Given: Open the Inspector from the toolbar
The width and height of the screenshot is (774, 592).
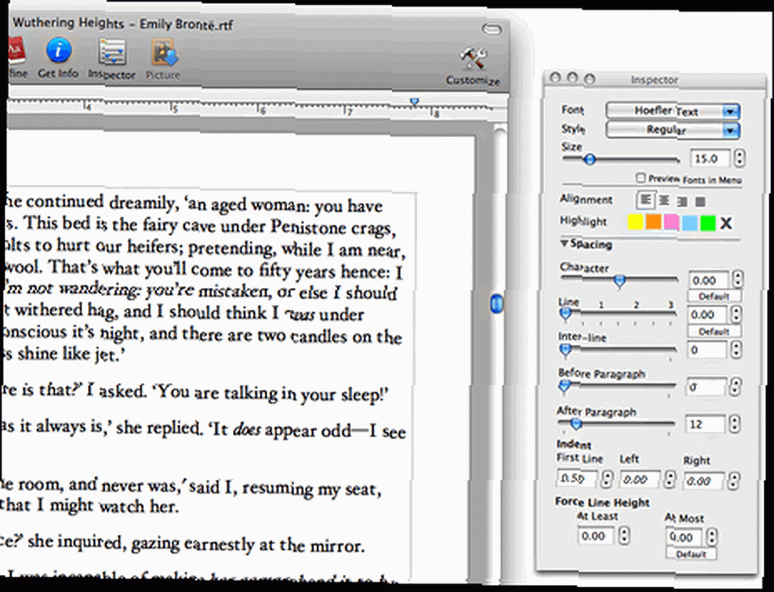Looking at the screenshot, I should tap(112, 53).
